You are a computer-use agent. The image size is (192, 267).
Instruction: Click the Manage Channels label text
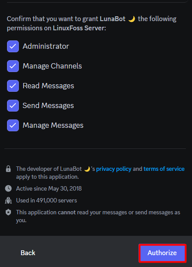[x=52, y=66]
